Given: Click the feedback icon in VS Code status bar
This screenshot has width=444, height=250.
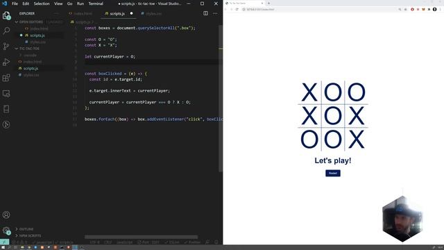Looking at the screenshot, I should click(x=207, y=242).
